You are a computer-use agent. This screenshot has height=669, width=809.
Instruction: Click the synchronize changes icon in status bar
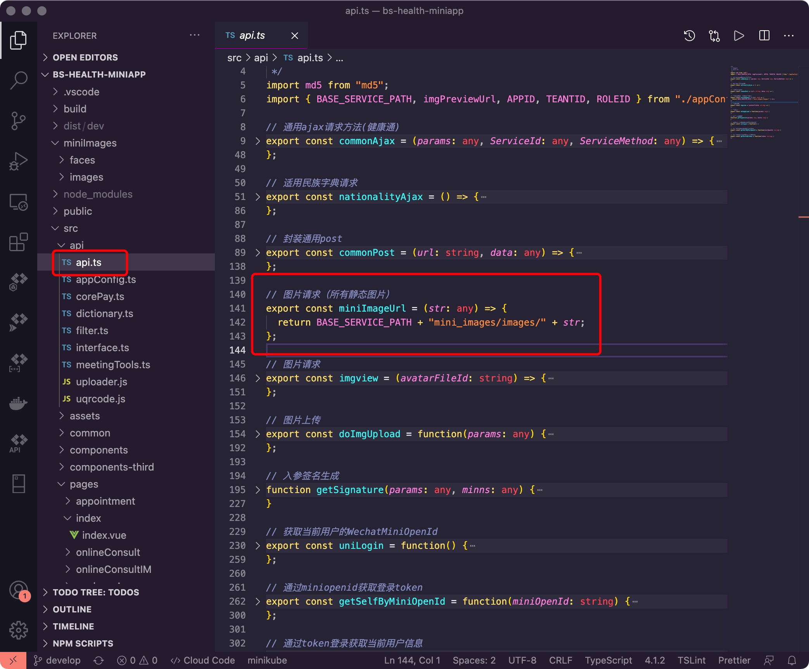(x=99, y=660)
